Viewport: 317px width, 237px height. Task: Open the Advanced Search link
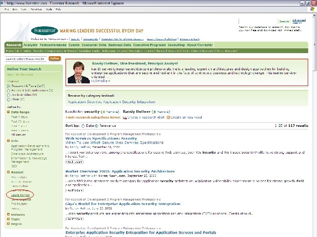click(x=299, y=22)
